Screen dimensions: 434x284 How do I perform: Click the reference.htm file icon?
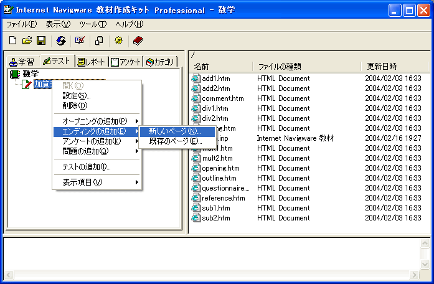[196, 198]
